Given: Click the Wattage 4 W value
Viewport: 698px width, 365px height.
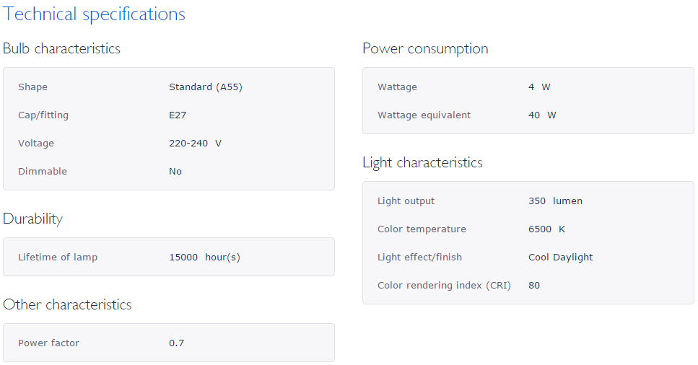Looking at the screenshot, I should [x=539, y=87].
